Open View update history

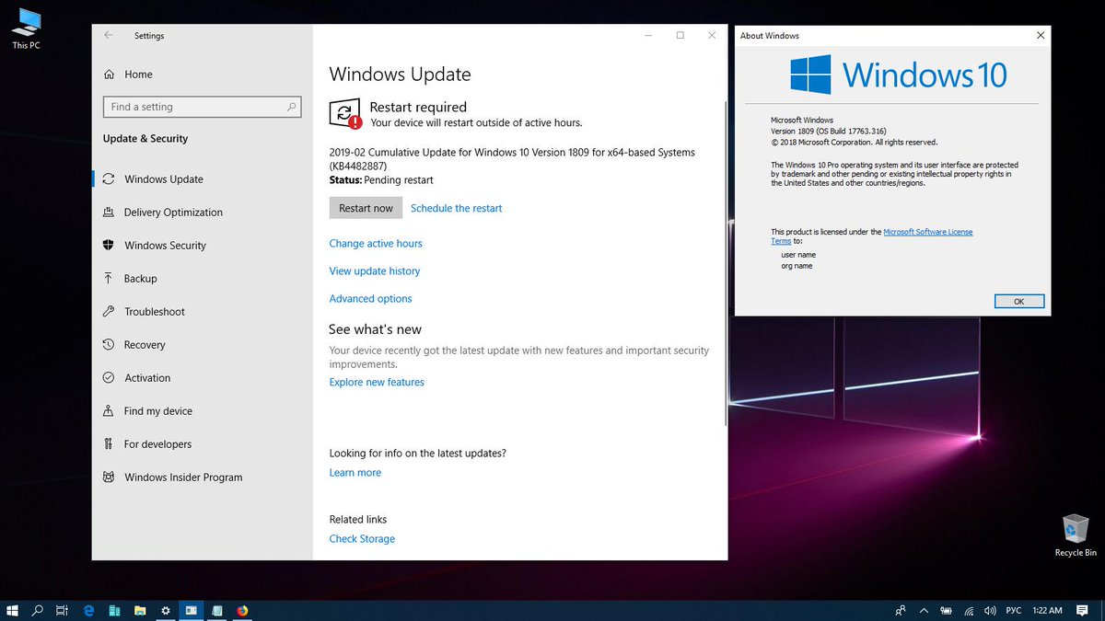(375, 271)
